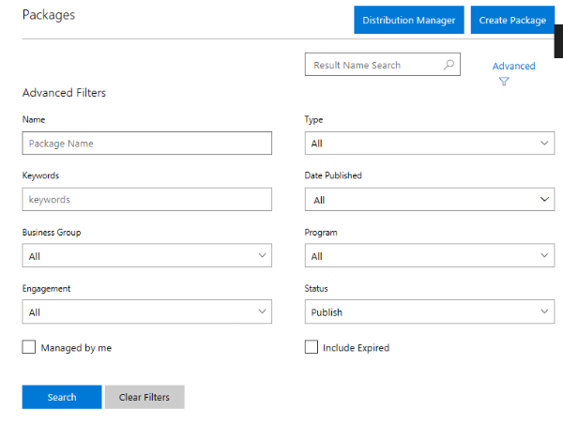Toggle the Managed by me checkbox

pos(29,347)
